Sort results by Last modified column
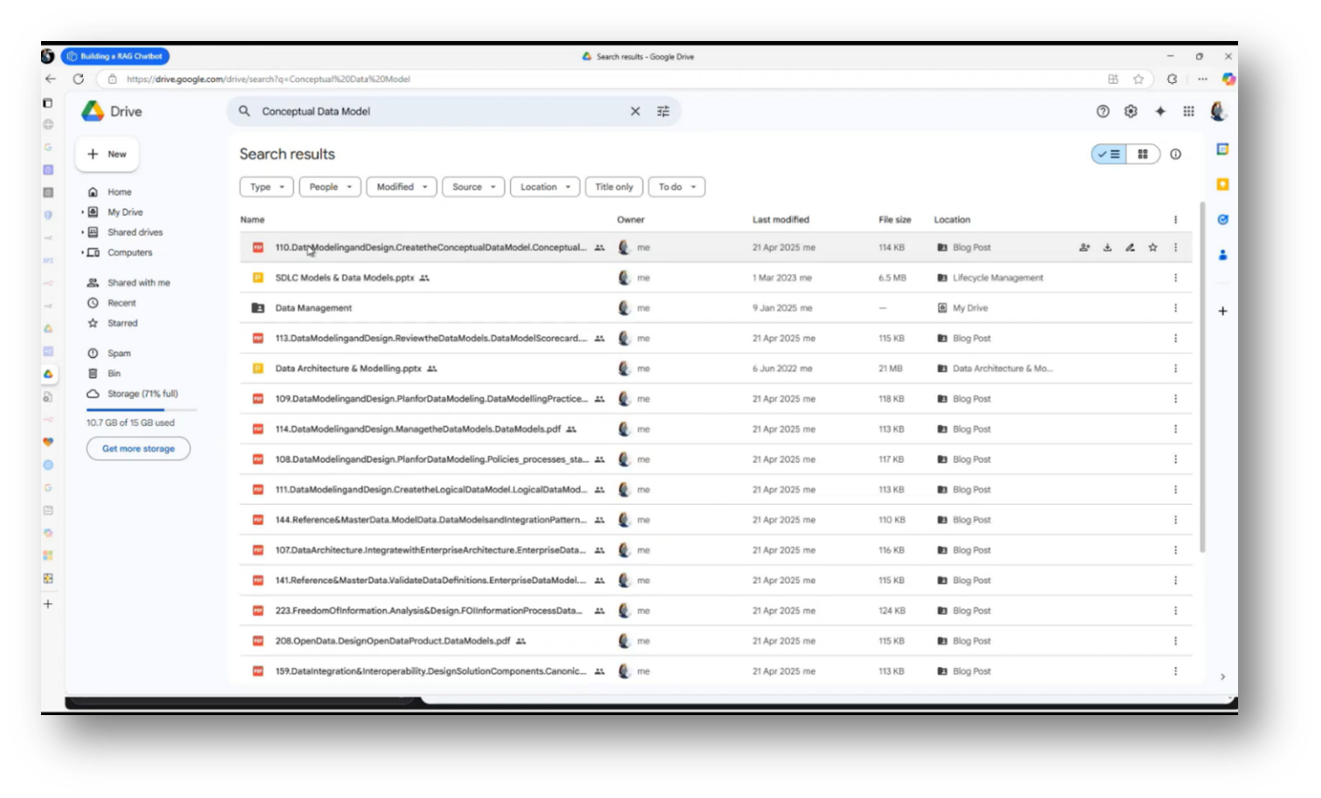Screen dimensions: 1321x798 pyautogui.click(x=781, y=220)
